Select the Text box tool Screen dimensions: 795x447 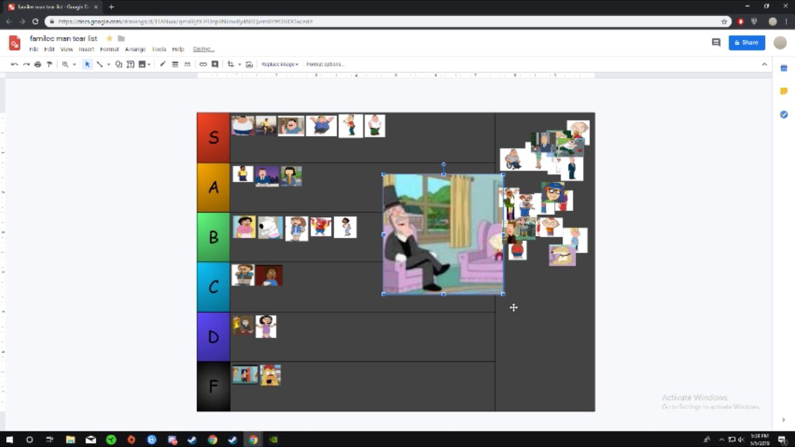tap(130, 64)
